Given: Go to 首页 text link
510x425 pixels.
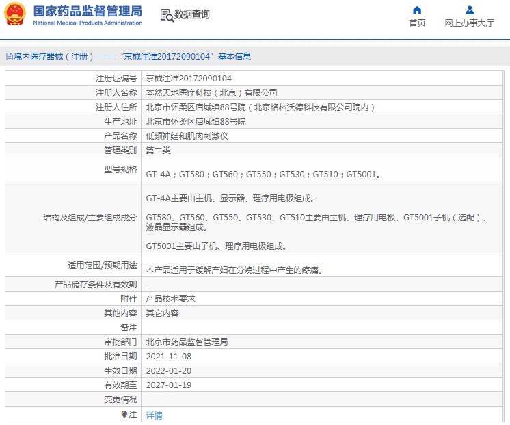Looking at the screenshot, I should (417, 23).
